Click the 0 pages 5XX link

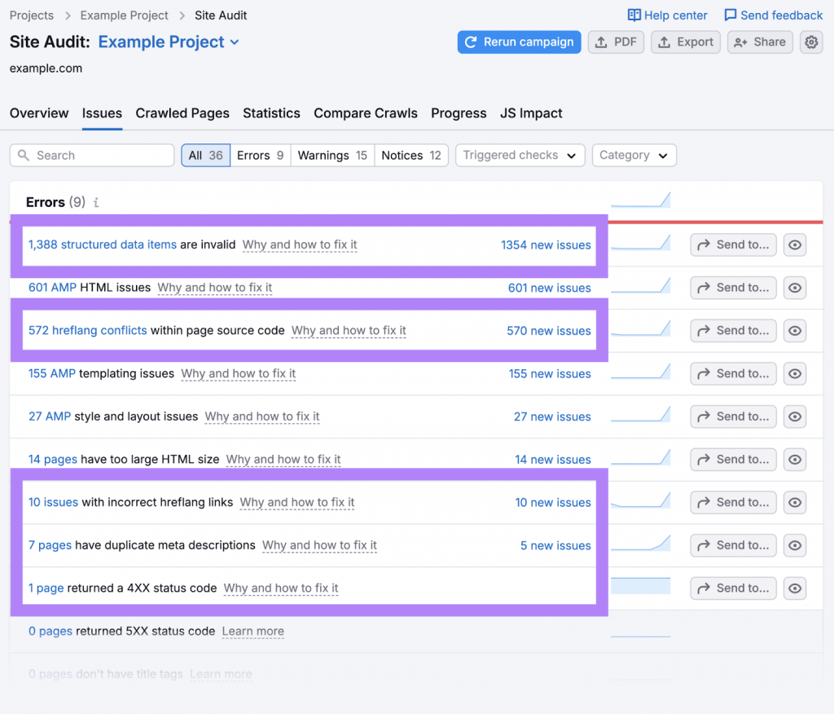(50, 631)
